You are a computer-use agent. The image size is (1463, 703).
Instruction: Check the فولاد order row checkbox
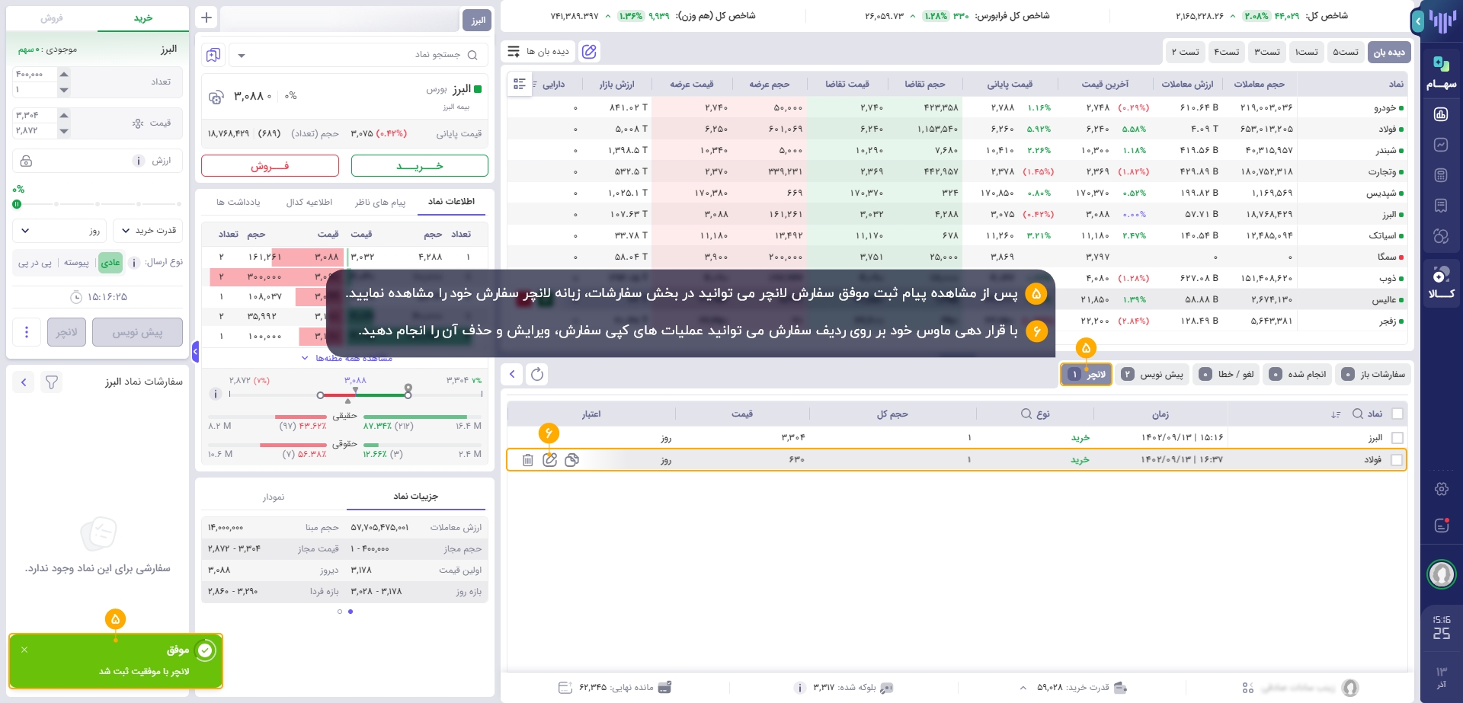coord(1397,460)
